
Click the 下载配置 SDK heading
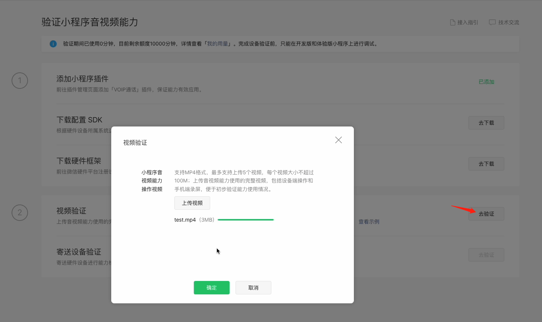coord(80,120)
